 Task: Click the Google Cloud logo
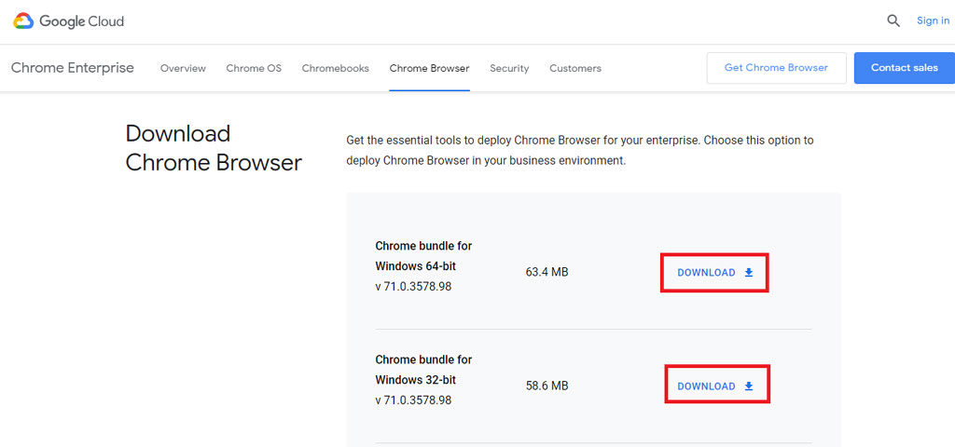(69, 21)
